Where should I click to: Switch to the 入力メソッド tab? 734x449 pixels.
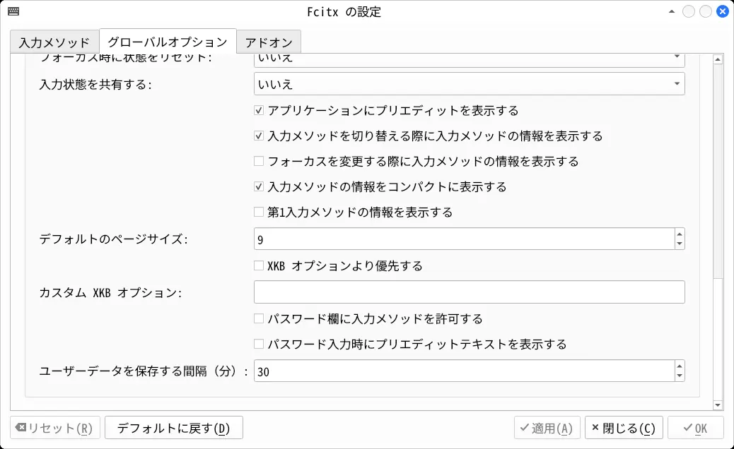[x=54, y=42]
